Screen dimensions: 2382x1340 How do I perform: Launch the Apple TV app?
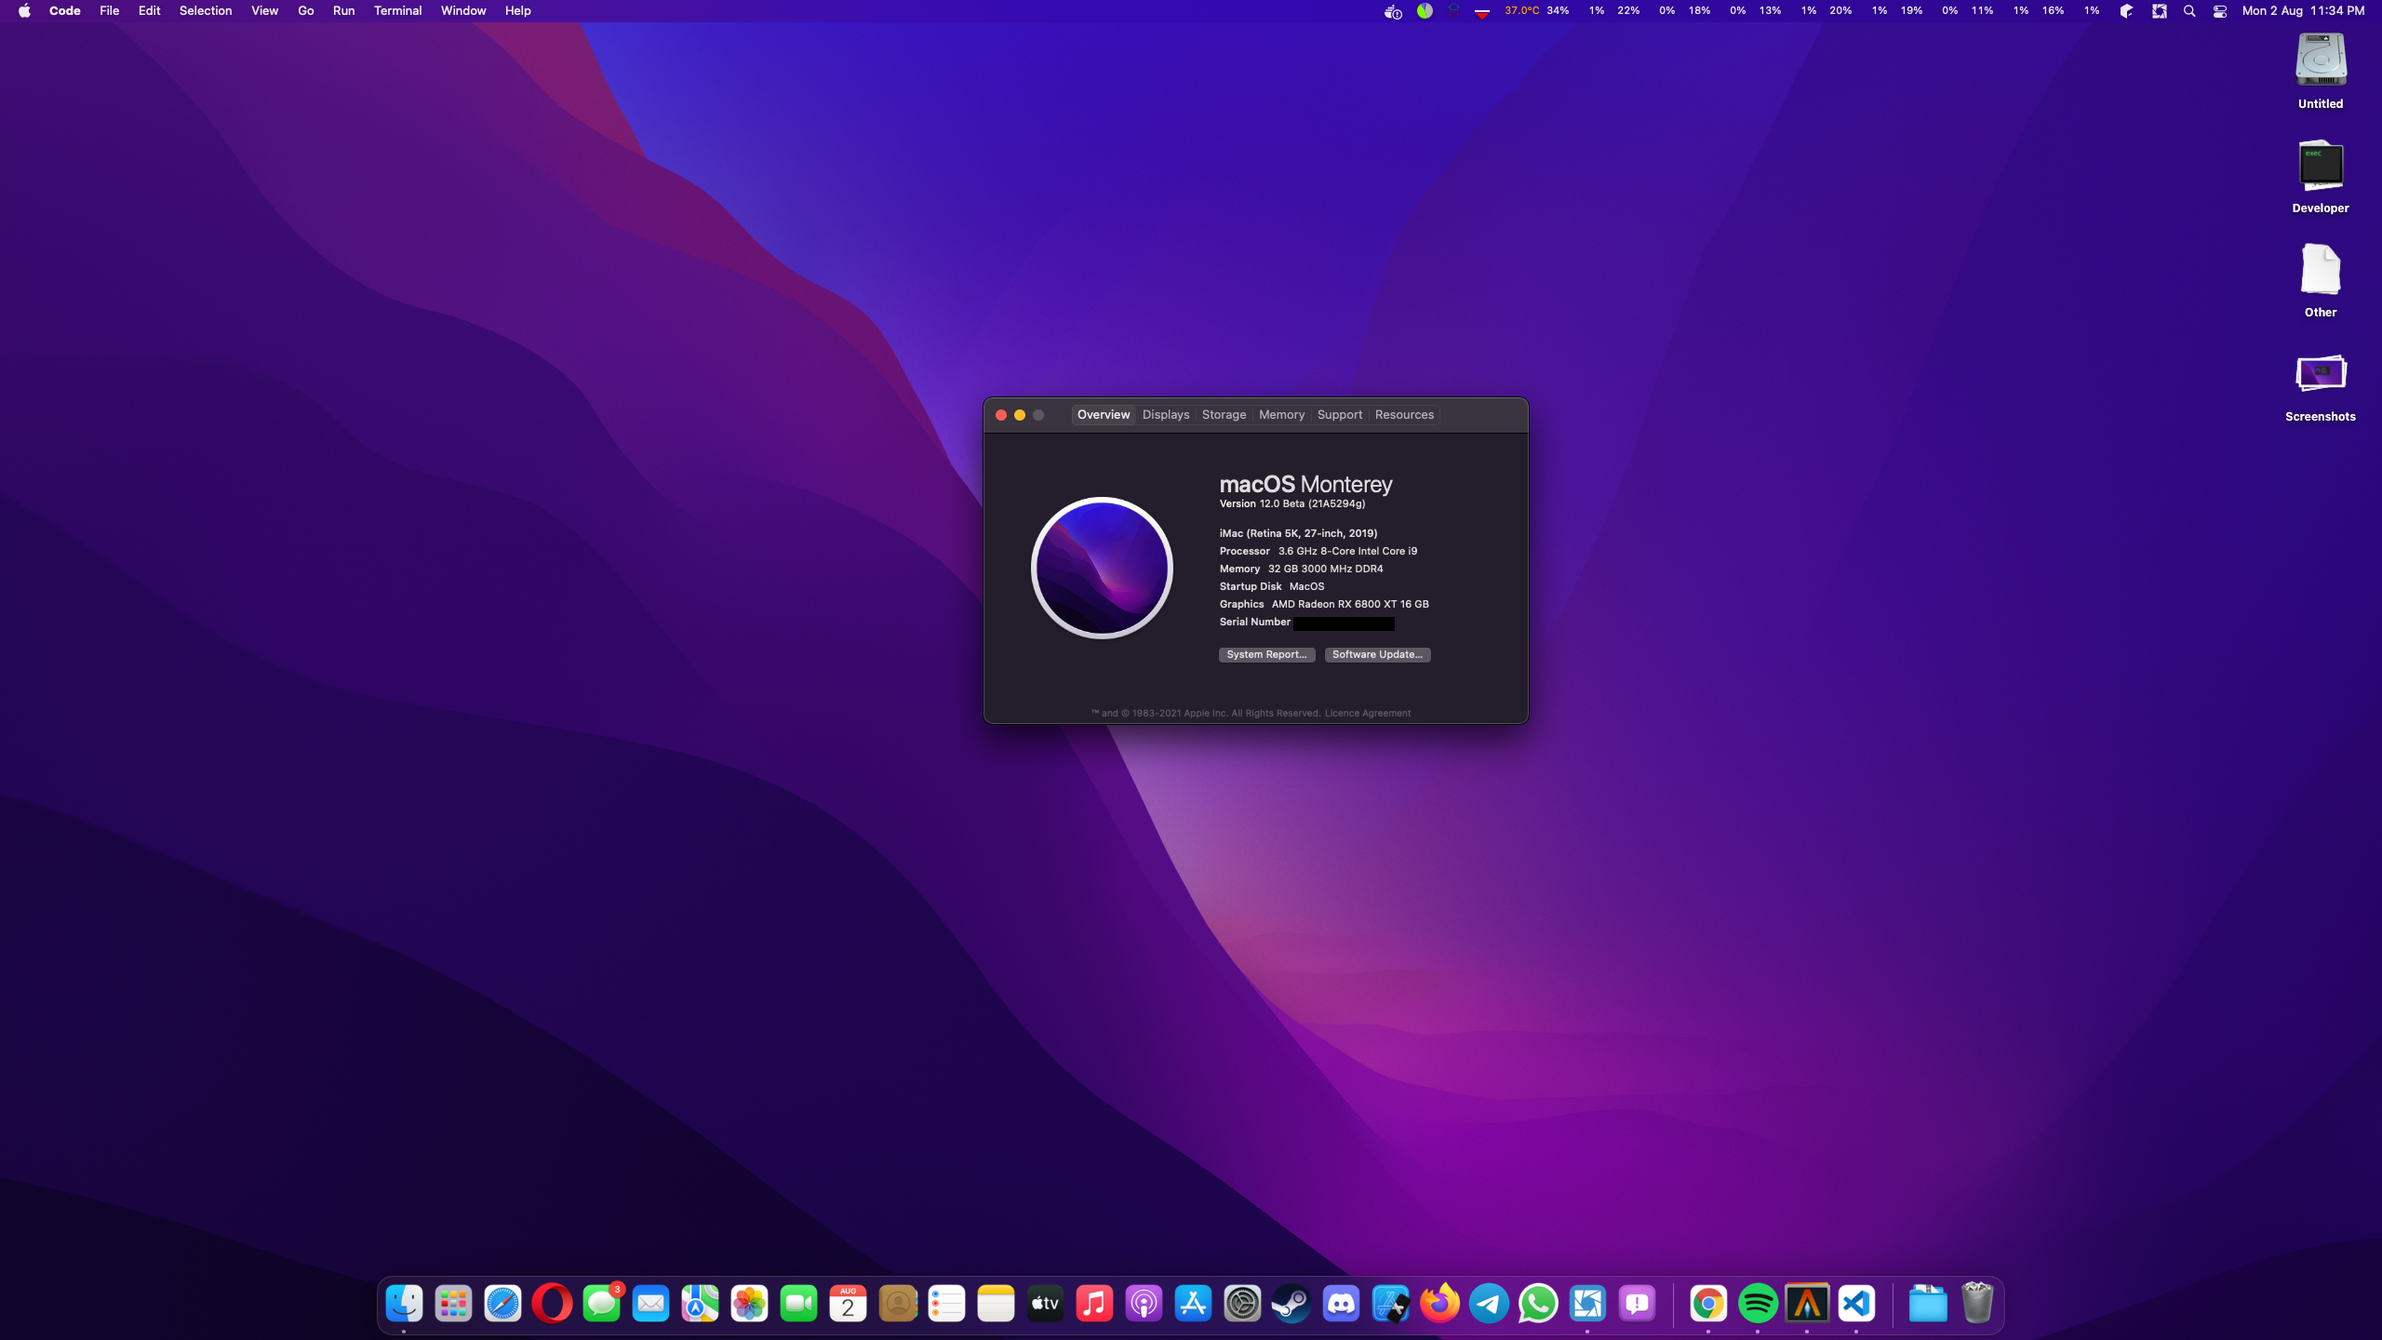pyautogui.click(x=1045, y=1304)
